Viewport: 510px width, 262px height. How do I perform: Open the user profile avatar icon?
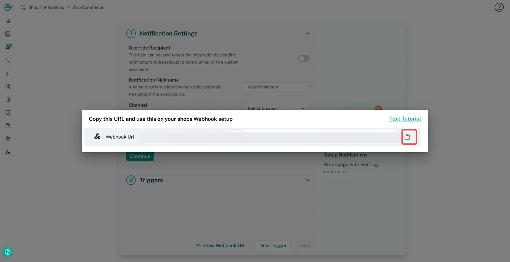[x=499, y=7]
